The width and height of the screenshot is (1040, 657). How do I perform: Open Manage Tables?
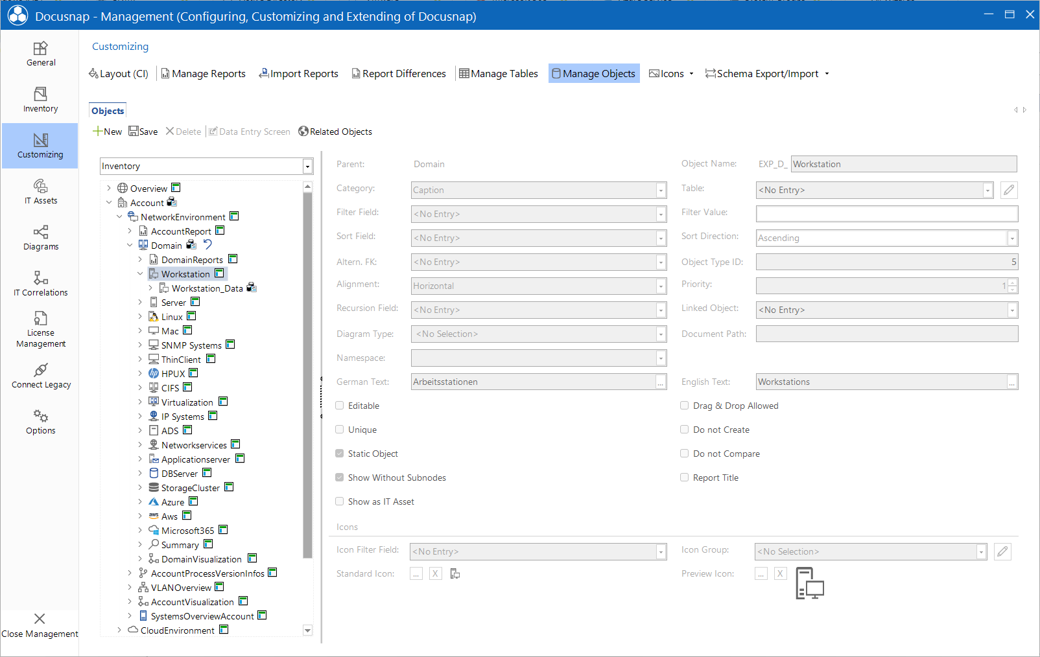tap(499, 74)
